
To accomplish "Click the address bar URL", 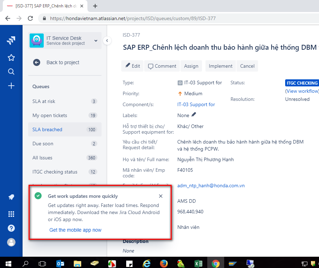I will click(x=133, y=19).
